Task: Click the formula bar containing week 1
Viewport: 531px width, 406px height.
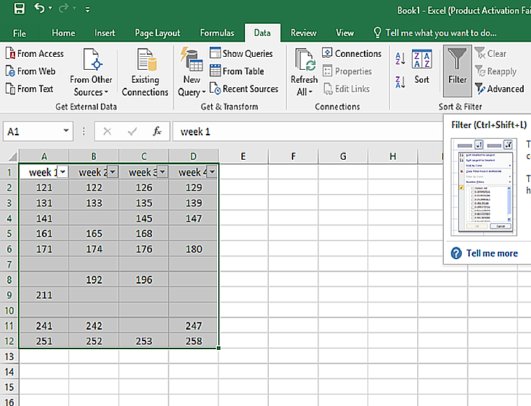Action: point(308,131)
